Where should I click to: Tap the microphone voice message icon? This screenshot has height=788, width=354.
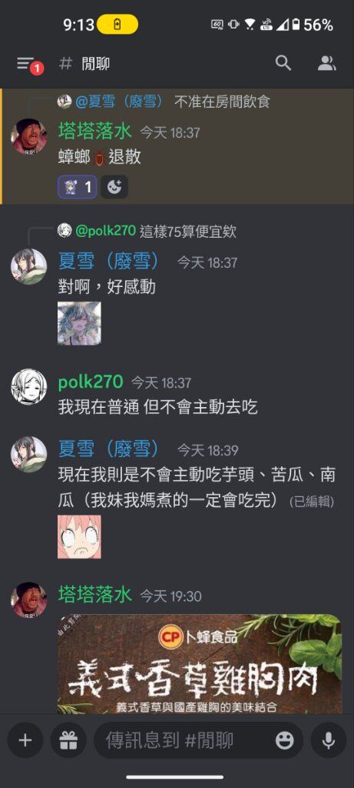coord(329,740)
